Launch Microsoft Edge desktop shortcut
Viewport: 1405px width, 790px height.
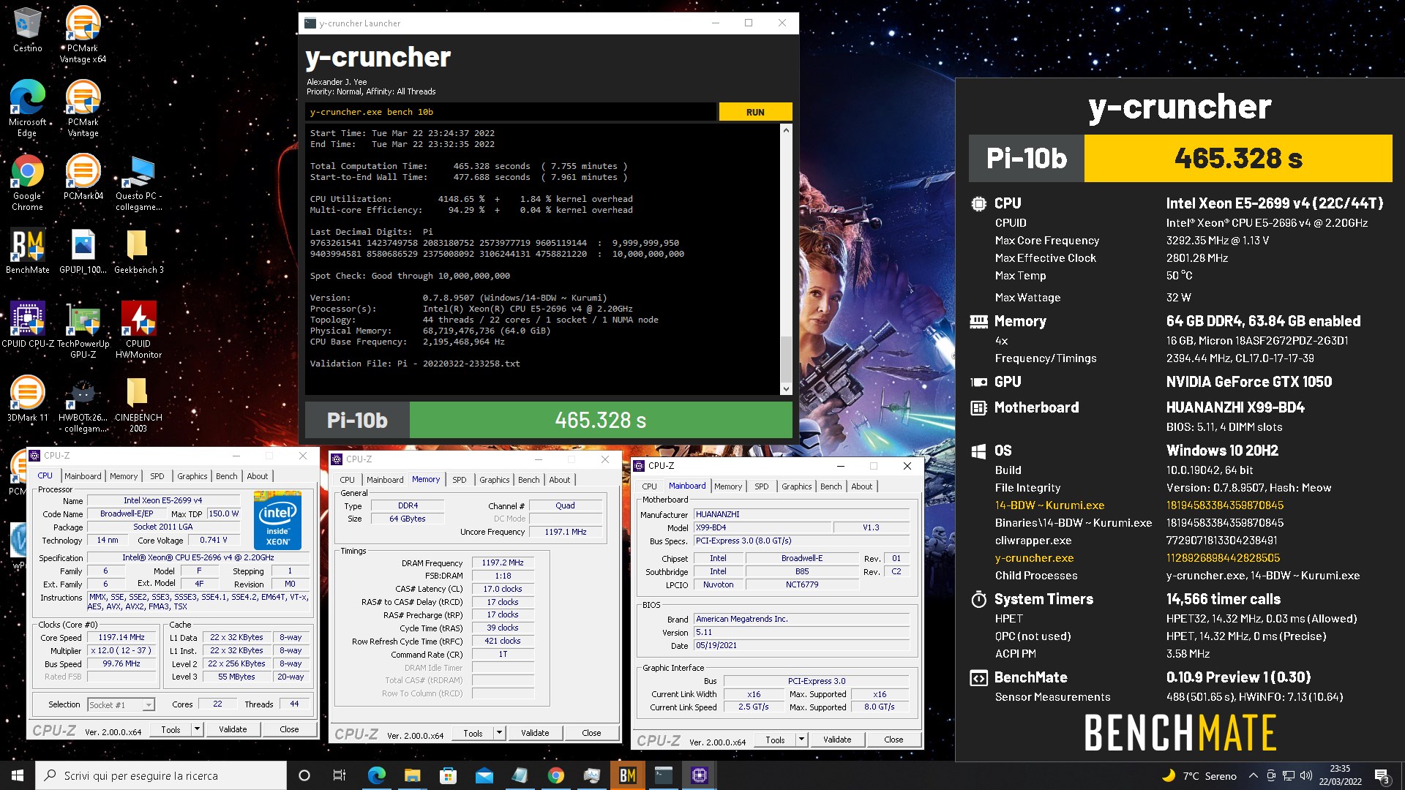(27, 108)
